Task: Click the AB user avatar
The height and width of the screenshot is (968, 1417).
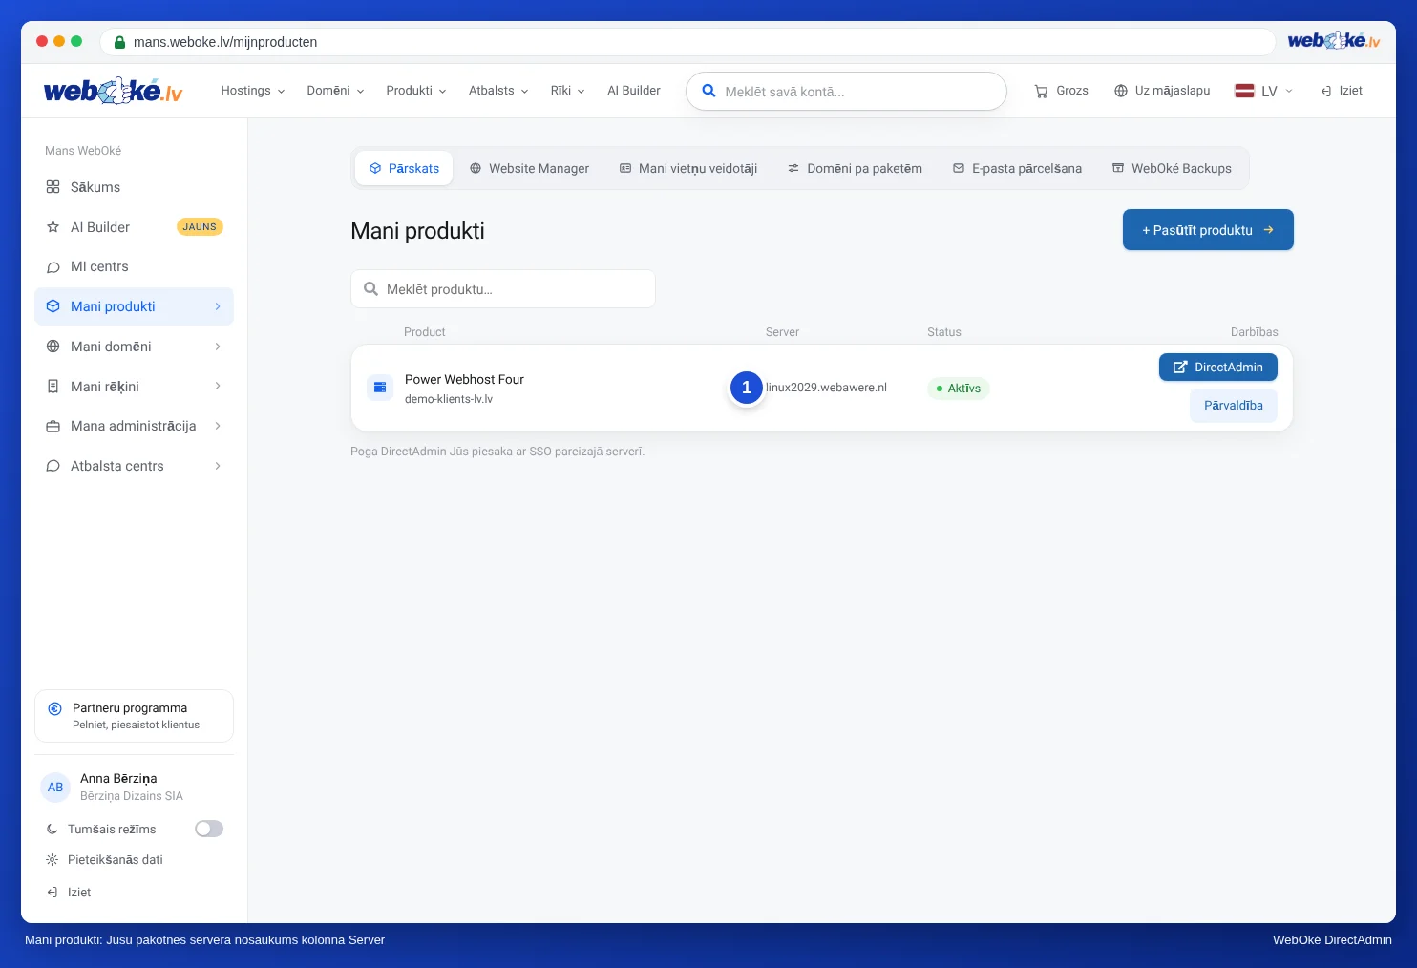Action: 55,788
